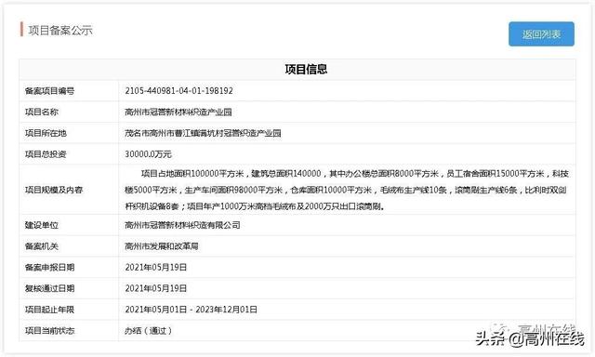
Task: Select project name 高州市冠誉新材料织造产业园
Action: 178,112
